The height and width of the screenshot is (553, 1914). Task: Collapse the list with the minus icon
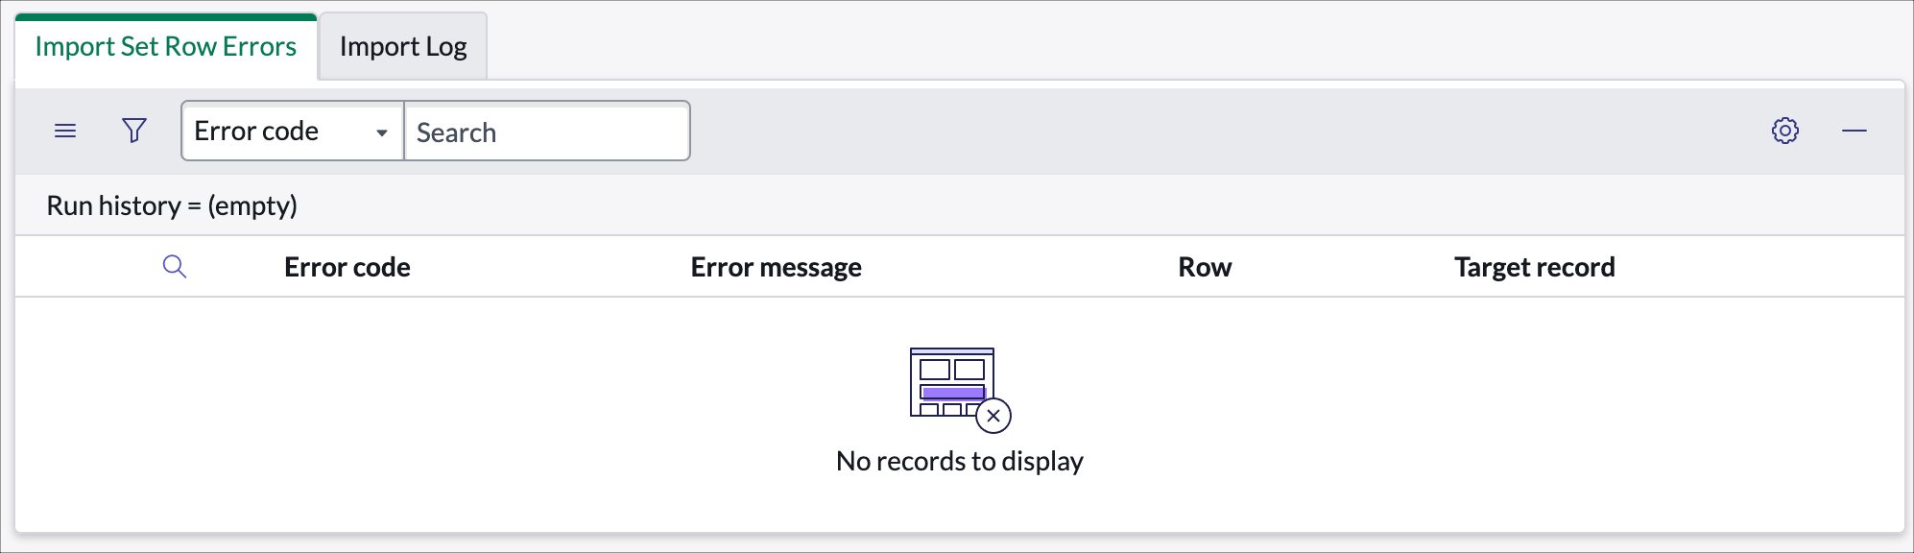click(1854, 131)
